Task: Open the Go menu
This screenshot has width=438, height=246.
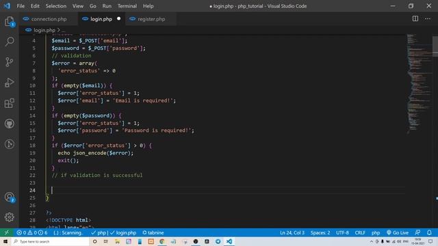Action: (x=93, y=6)
